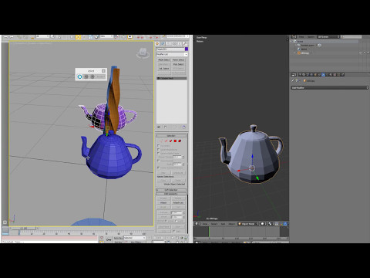Screen dimensions: 370x278
Task: Open the Select menu in Blender's 3D view header
Action: pos(214,224)
